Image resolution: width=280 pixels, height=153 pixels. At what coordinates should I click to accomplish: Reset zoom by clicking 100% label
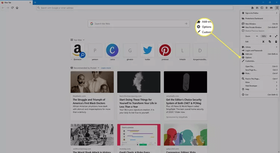264,36
